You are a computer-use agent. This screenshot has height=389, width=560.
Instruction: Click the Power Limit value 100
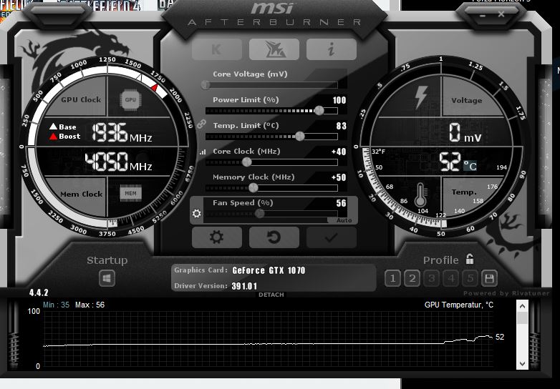(x=339, y=100)
